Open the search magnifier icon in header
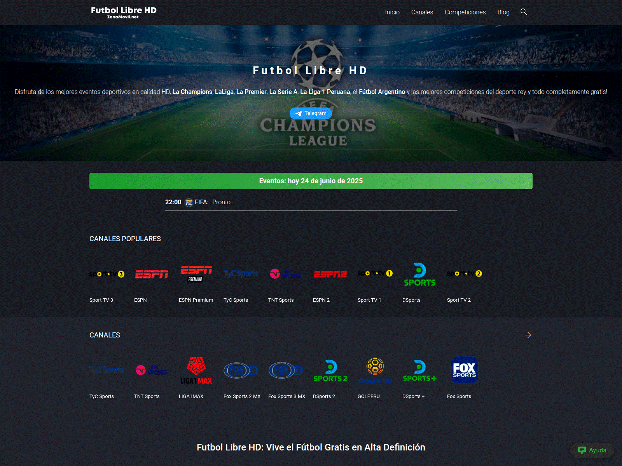622x466 pixels. (524, 12)
